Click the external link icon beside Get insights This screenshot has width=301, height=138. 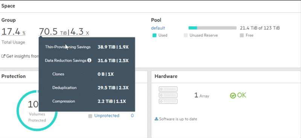coord(3,56)
